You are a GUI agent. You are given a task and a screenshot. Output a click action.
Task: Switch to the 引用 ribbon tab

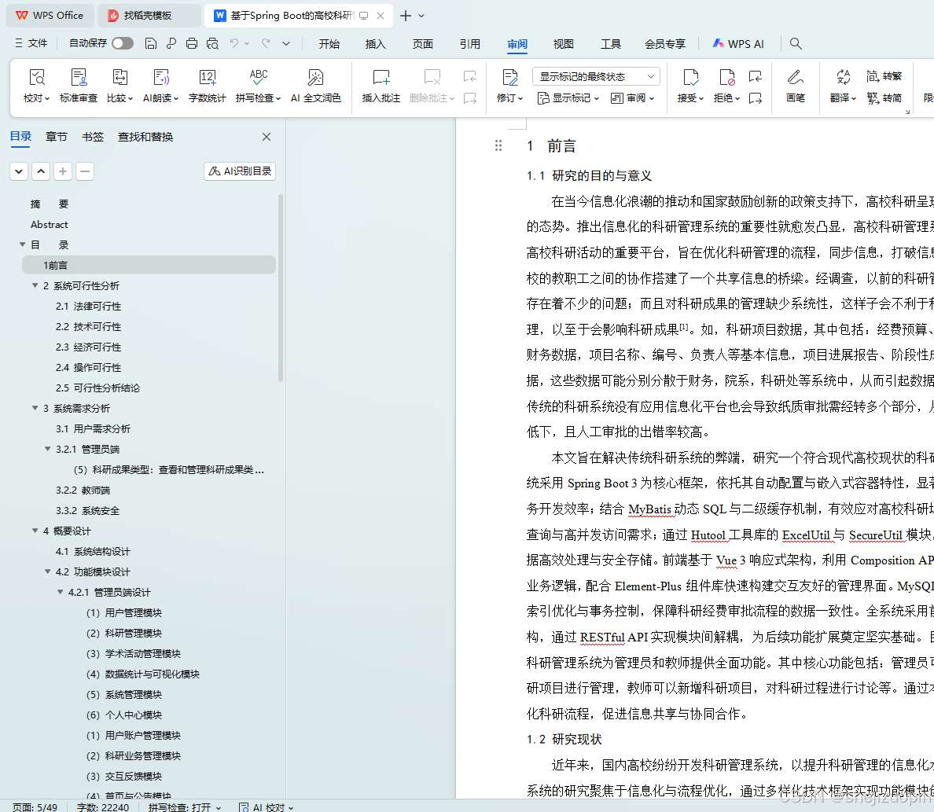pos(470,44)
